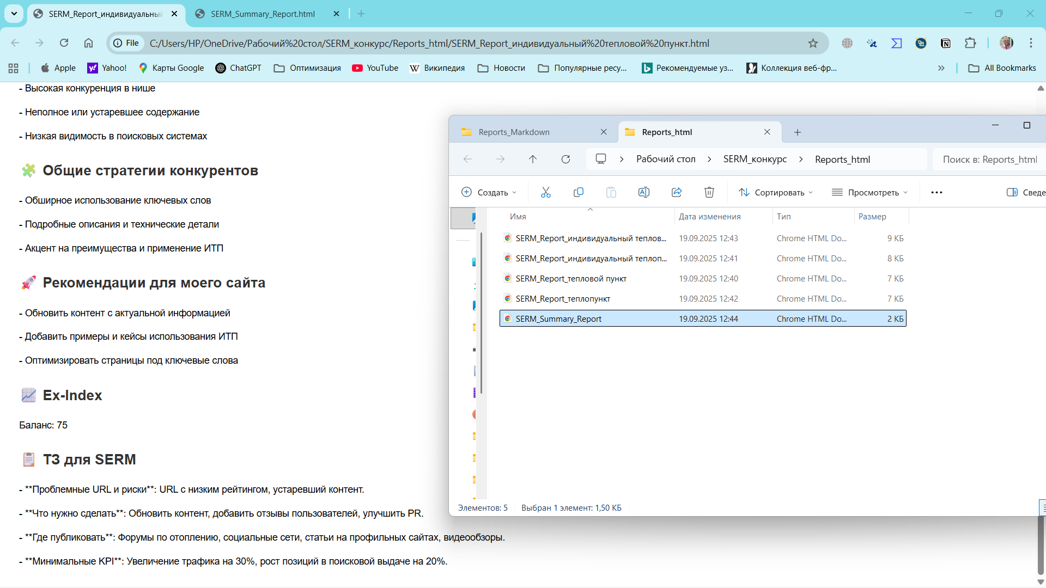
Task: Click SERM_конкурс breadcrumb
Action: (x=755, y=159)
